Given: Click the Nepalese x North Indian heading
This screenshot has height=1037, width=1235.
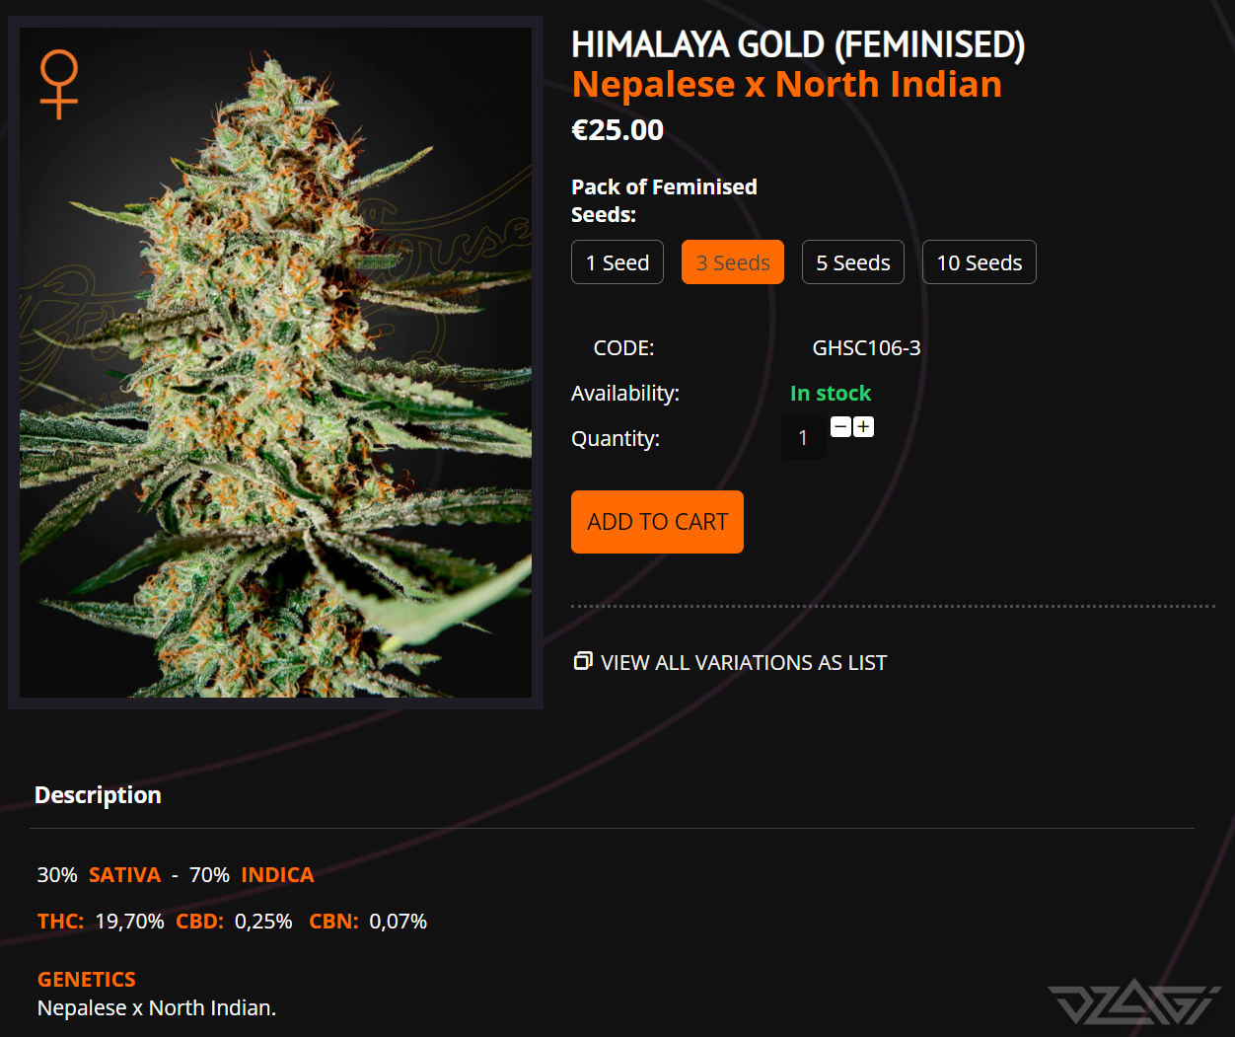Looking at the screenshot, I should pyautogui.click(x=787, y=85).
